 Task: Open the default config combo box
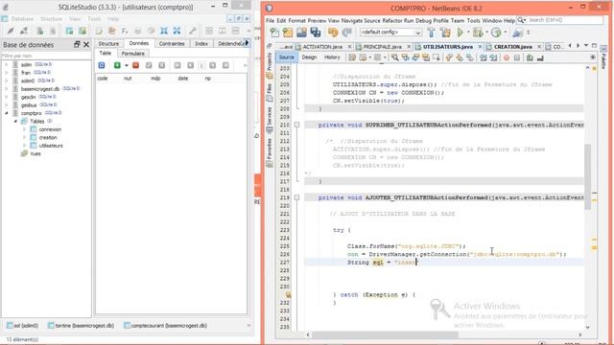390,32
